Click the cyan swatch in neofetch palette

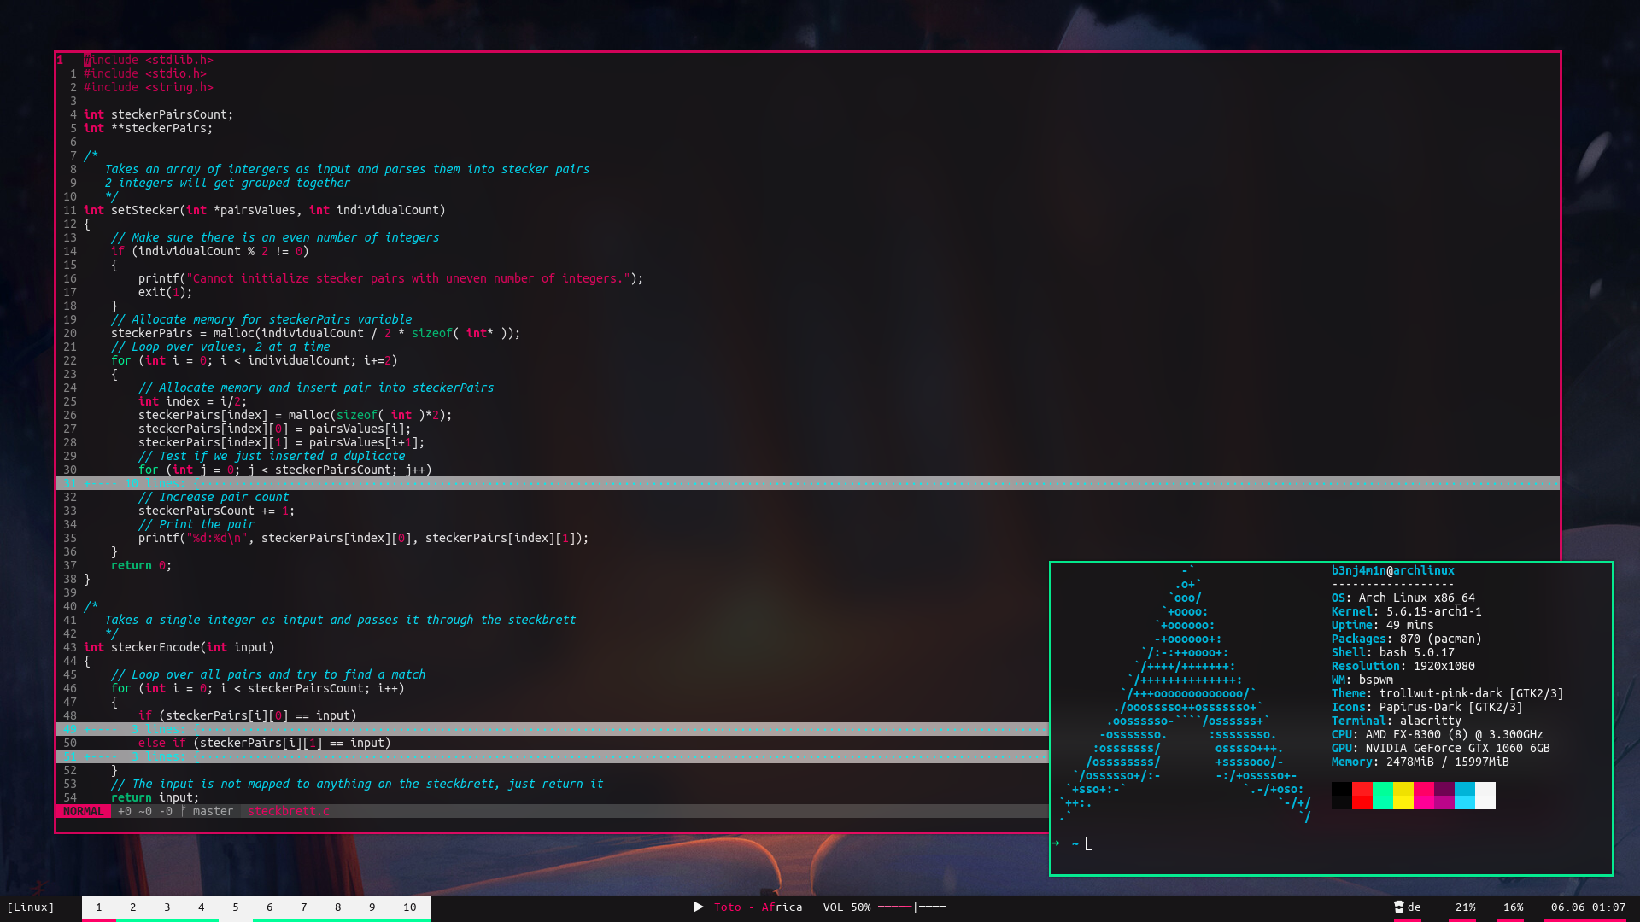pos(1465,795)
